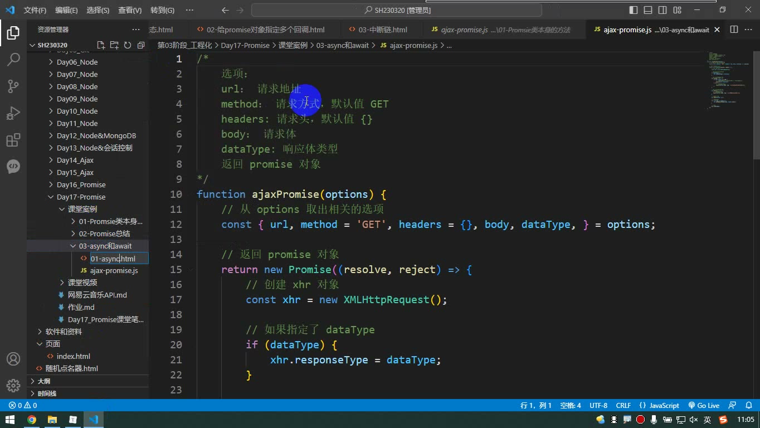Click the New File icon in explorer header
This screenshot has width=760, height=428.
(x=101, y=45)
